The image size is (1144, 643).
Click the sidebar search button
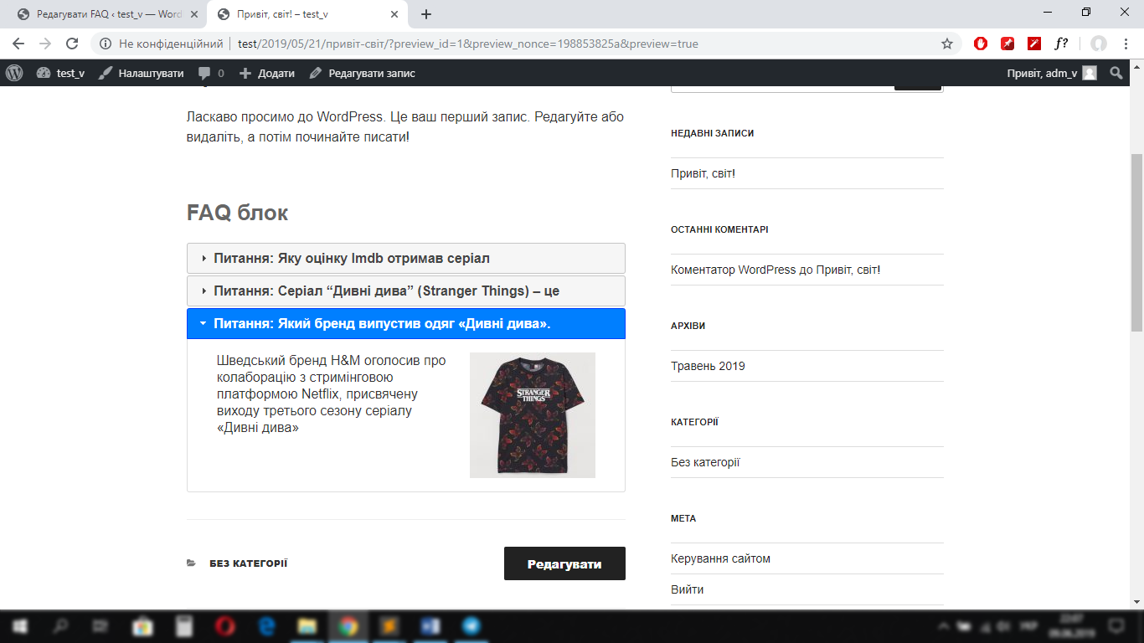[918, 87]
